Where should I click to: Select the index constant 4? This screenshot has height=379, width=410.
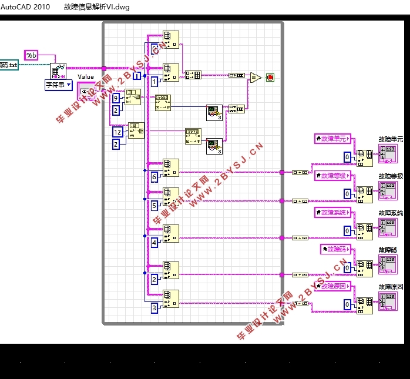coord(154,243)
